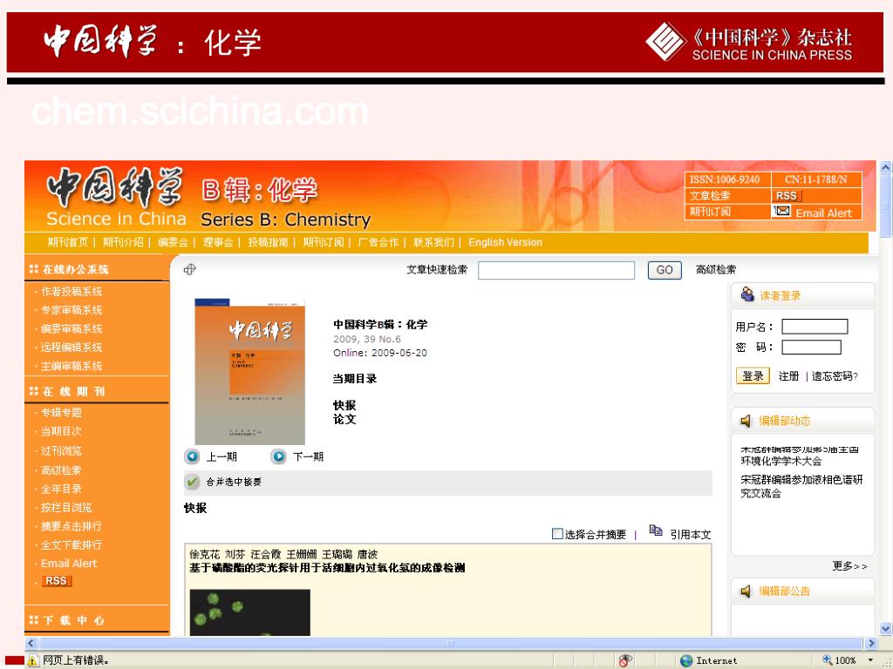Open the zoom level dropdown arrow

tap(871, 660)
